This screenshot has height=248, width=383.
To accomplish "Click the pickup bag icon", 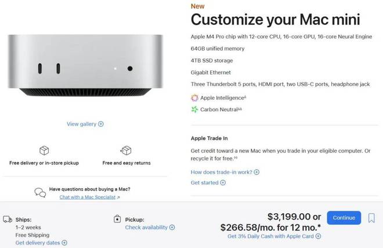I will pos(118,220).
